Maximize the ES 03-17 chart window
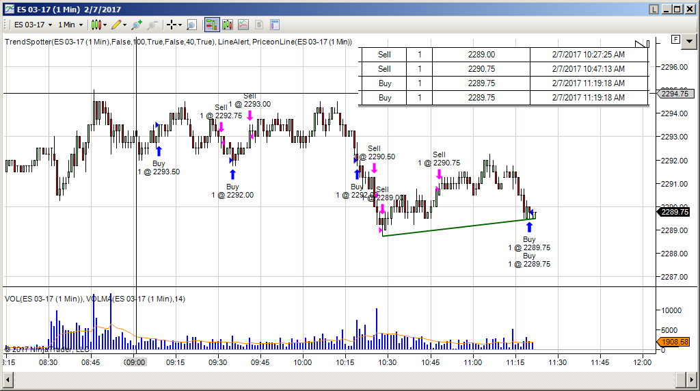700x391 pixels. [x=677, y=9]
